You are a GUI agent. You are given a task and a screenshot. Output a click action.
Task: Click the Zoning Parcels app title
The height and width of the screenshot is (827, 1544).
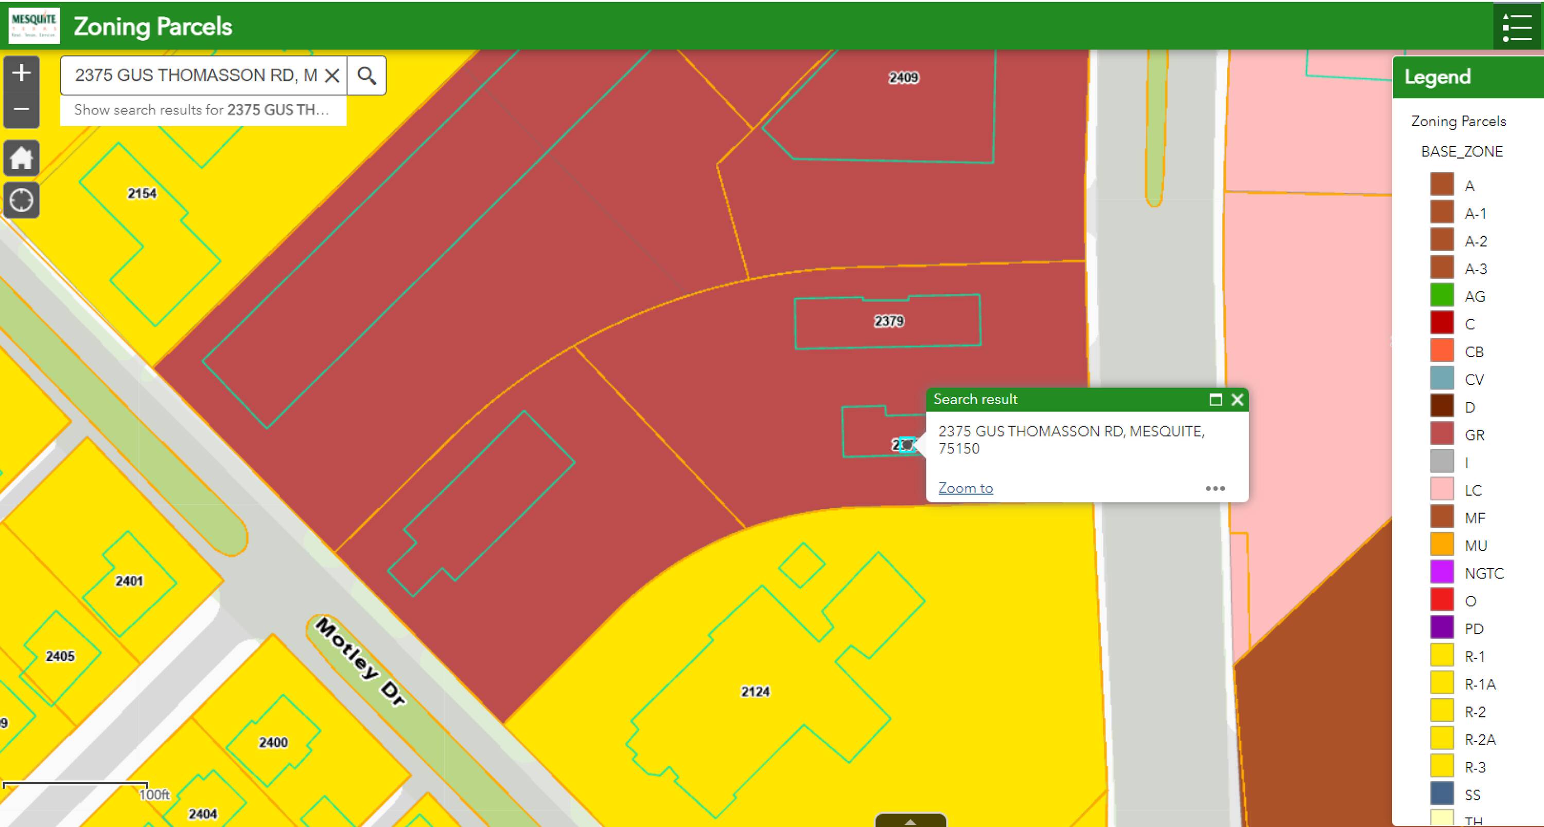pos(153,26)
